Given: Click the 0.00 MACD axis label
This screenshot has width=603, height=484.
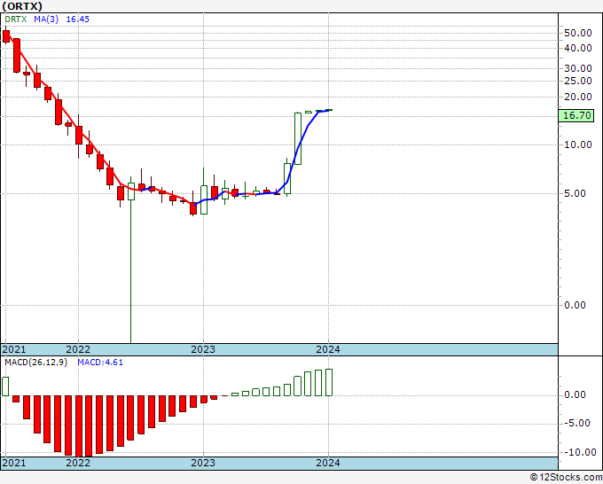Looking at the screenshot, I should (x=575, y=394).
